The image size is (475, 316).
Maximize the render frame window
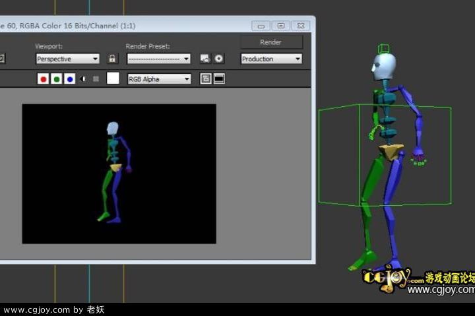click(280, 26)
